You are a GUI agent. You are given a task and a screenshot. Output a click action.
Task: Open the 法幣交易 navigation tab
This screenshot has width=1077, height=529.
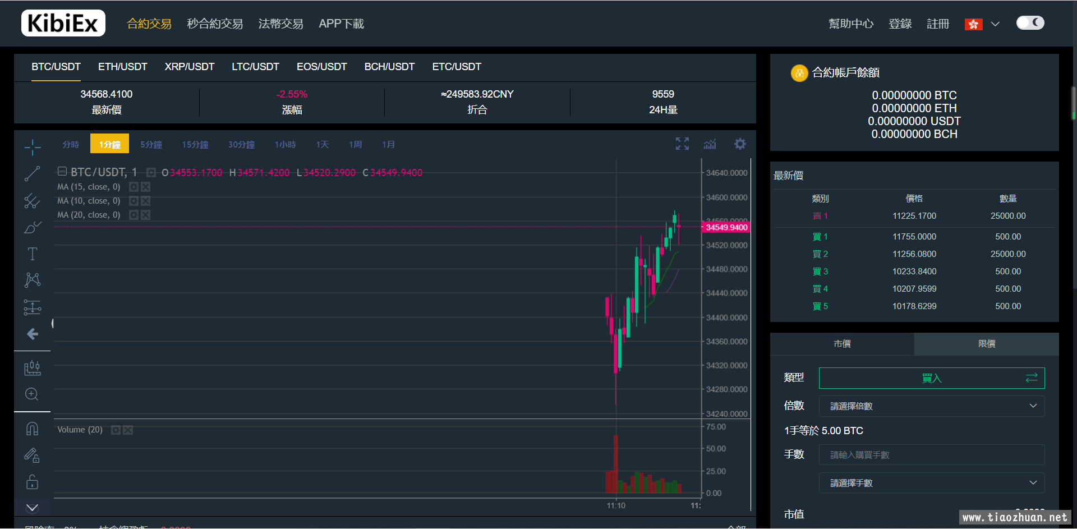click(281, 24)
